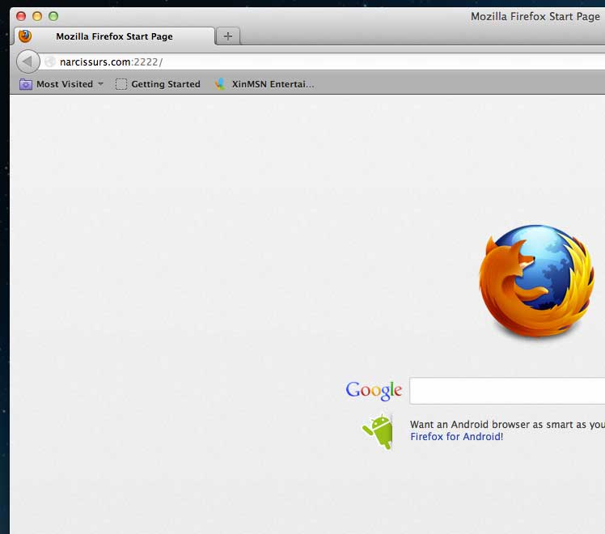
Task: Open the Most Visited bookmarks menu
Action: [61, 84]
